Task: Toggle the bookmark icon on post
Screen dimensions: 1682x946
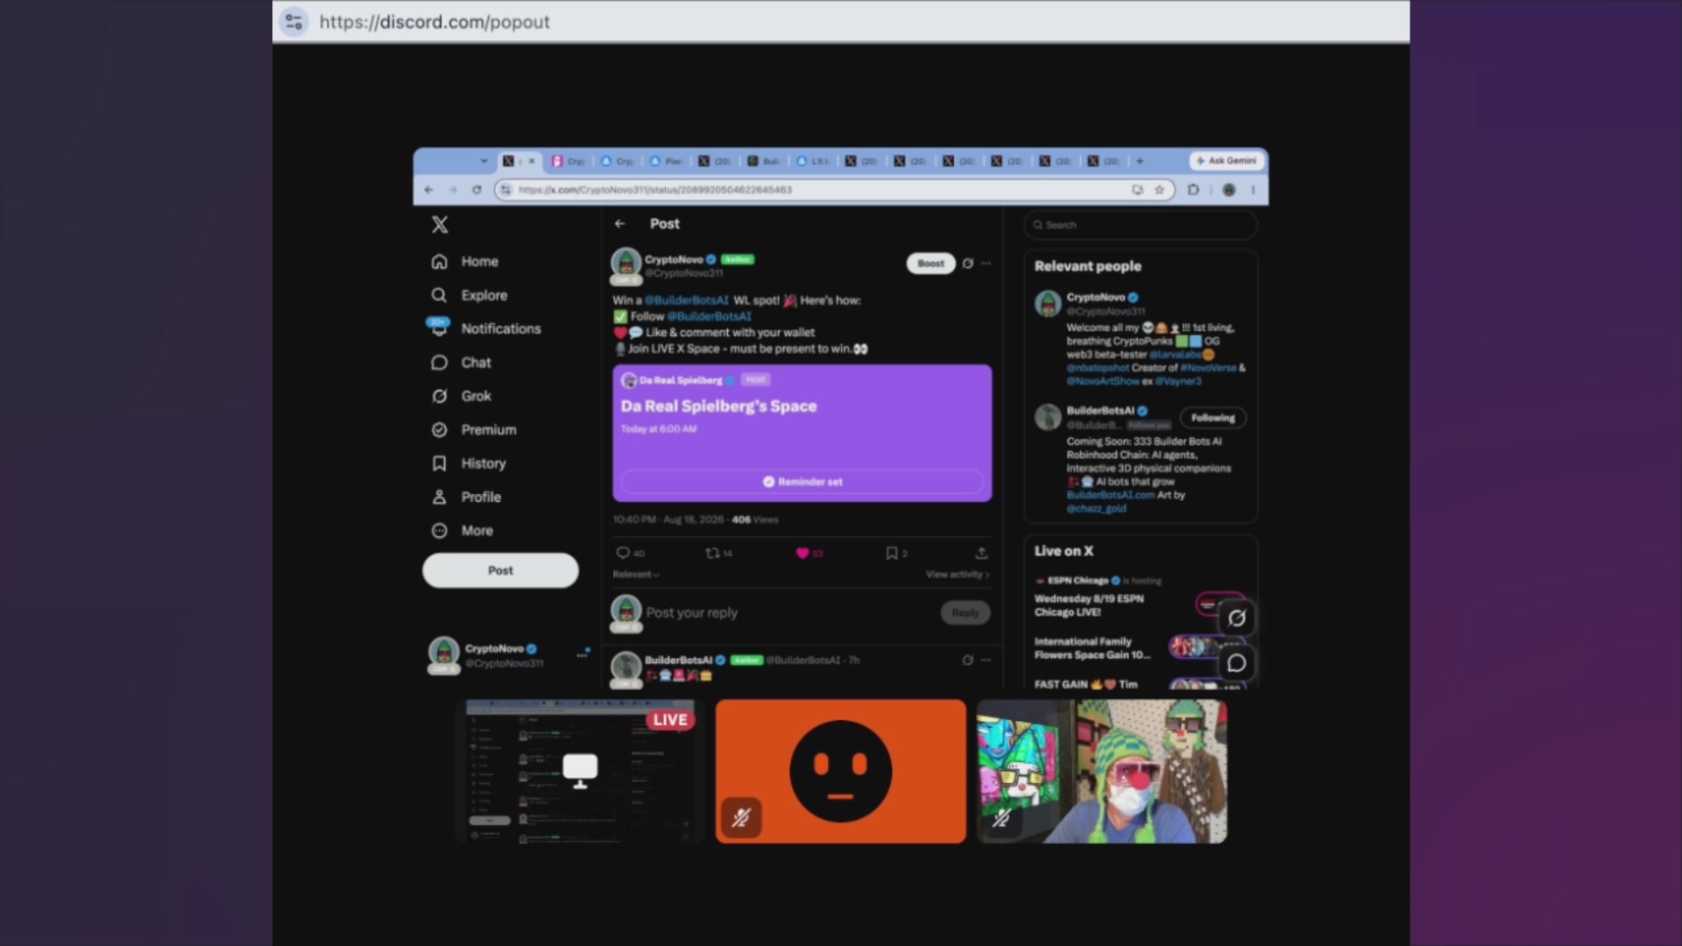Action: (892, 553)
